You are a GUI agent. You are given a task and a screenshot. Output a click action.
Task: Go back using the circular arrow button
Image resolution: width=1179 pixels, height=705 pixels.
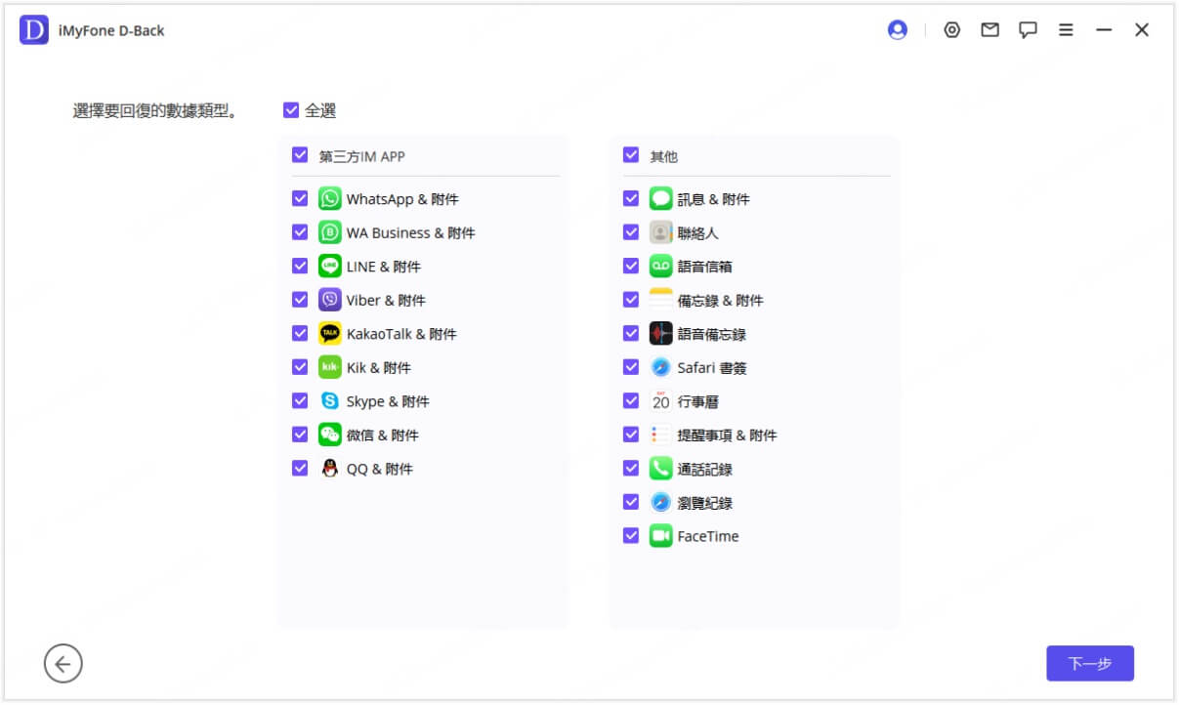[63, 664]
